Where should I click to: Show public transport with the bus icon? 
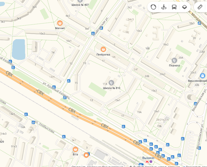(x=174, y=7)
